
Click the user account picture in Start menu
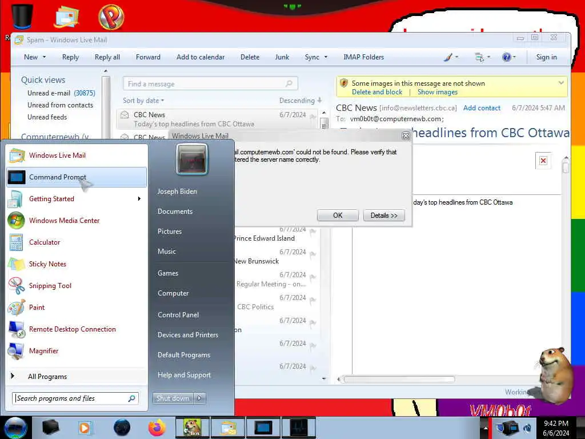(x=192, y=159)
